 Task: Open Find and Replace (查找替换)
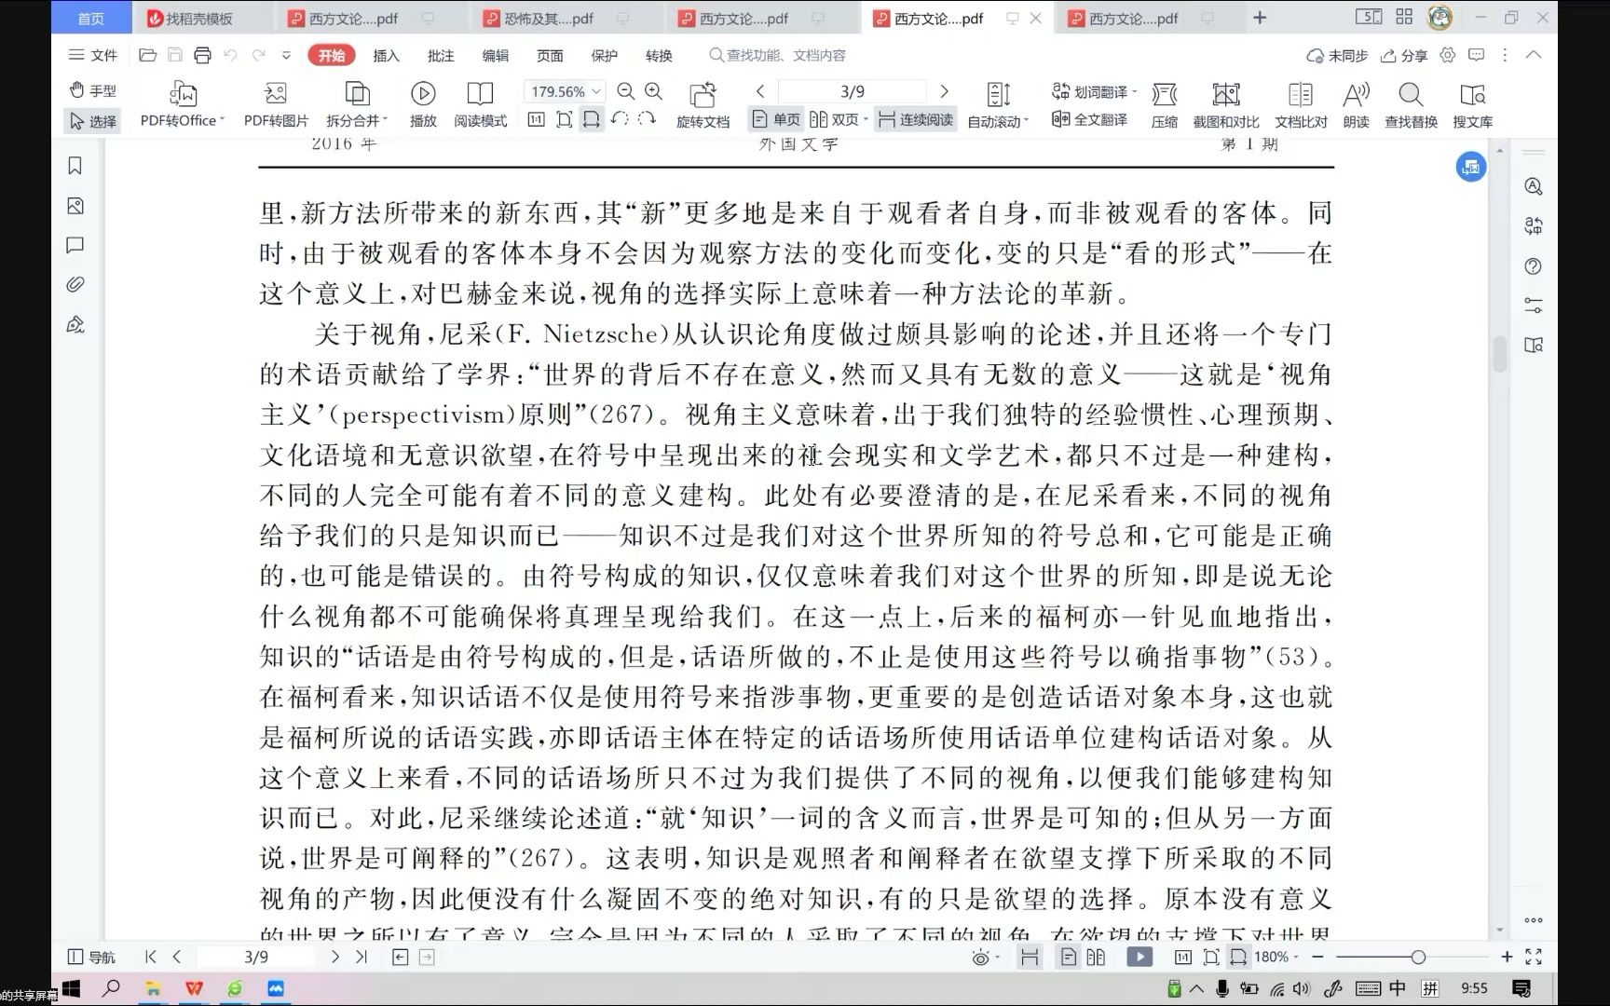[x=1411, y=104]
